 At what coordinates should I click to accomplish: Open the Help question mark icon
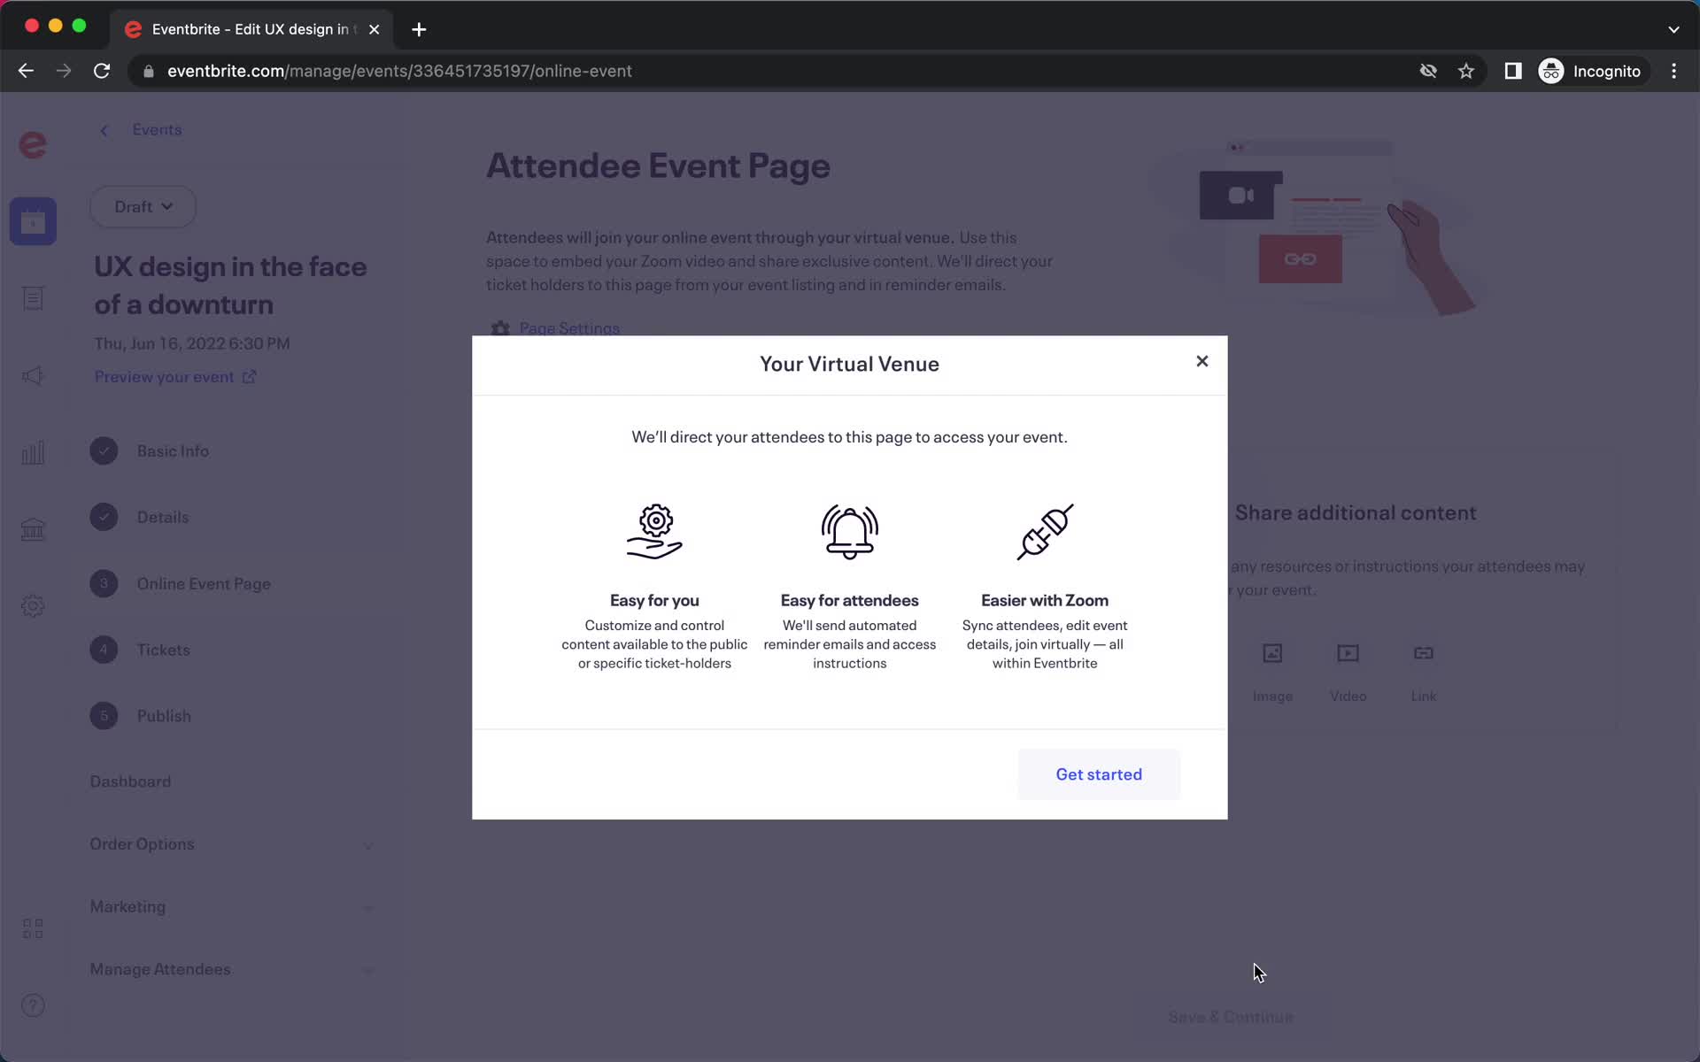tap(33, 1005)
